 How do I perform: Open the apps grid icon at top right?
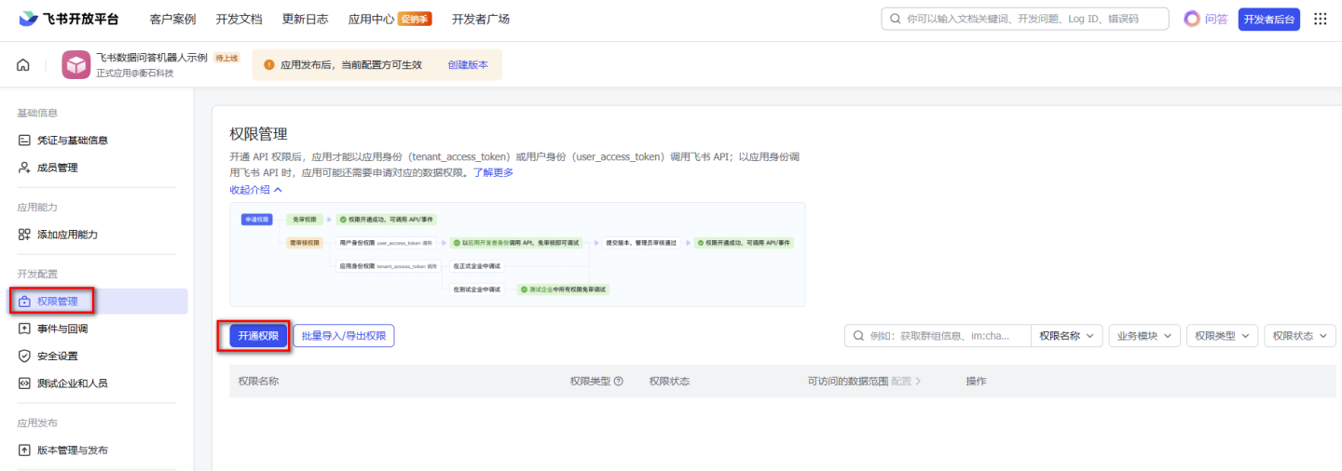coord(1320,19)
